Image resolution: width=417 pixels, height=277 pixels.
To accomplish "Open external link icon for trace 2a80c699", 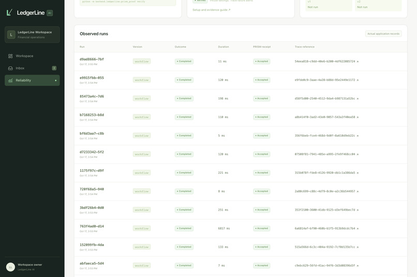I will (x=358, y=191).
